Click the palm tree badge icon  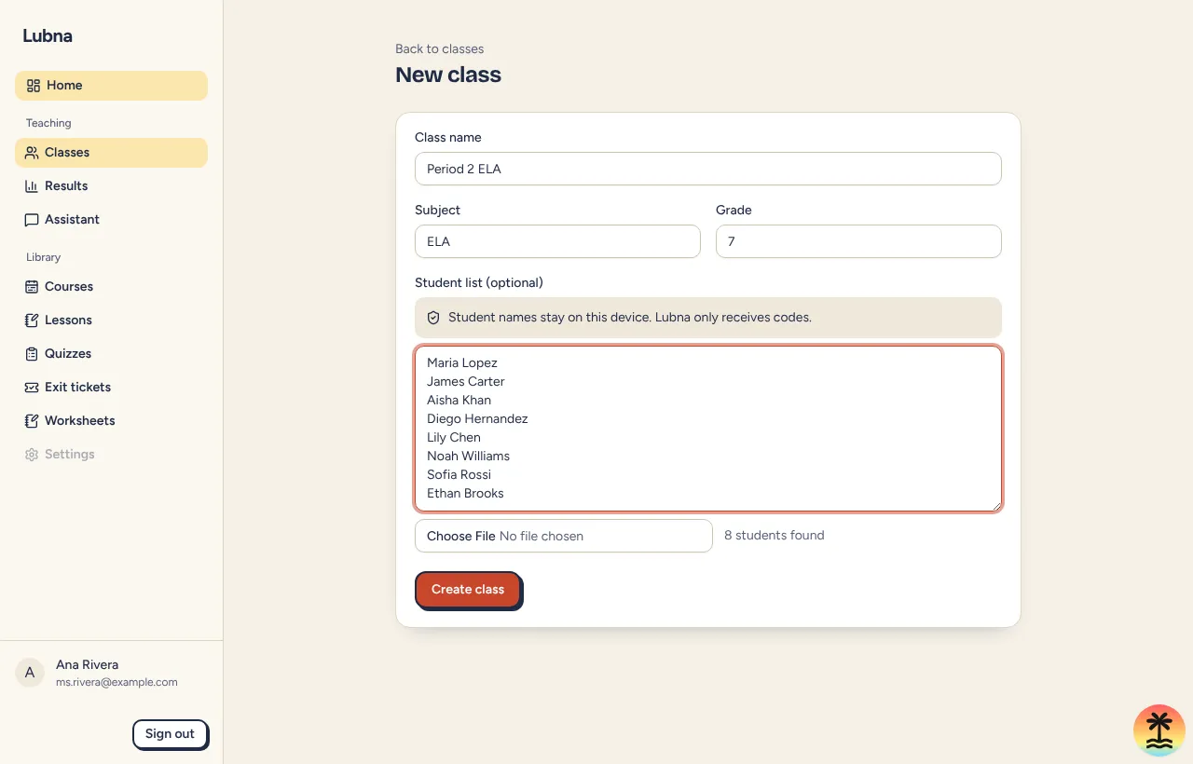(1159, 730)
